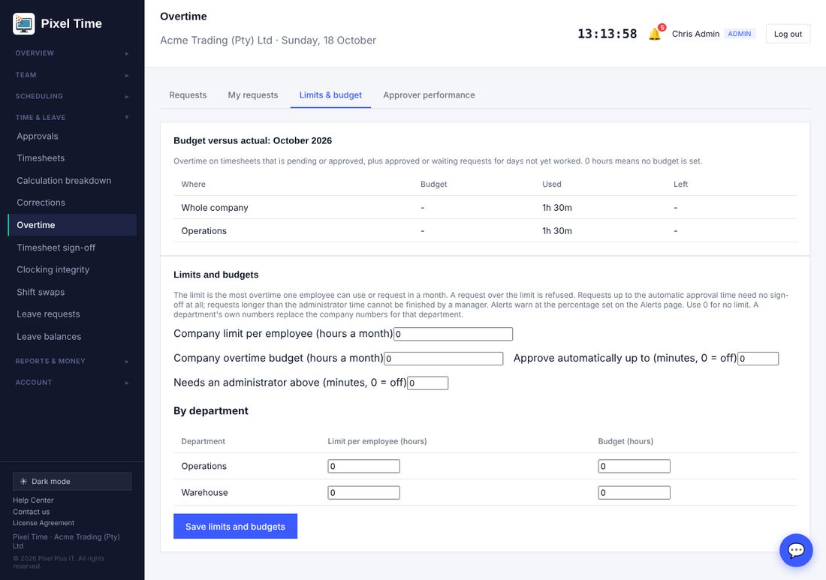
Task: Click the Chris Admin user name
Action: 695,34
